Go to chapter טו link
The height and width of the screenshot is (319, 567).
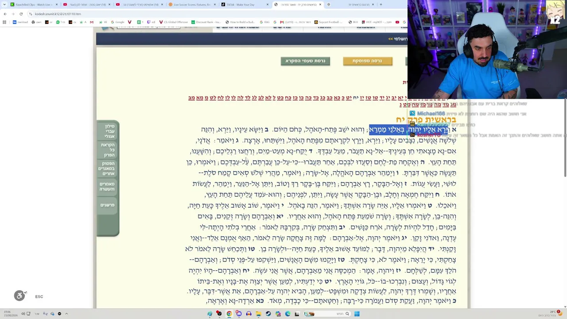click(375, 97)
